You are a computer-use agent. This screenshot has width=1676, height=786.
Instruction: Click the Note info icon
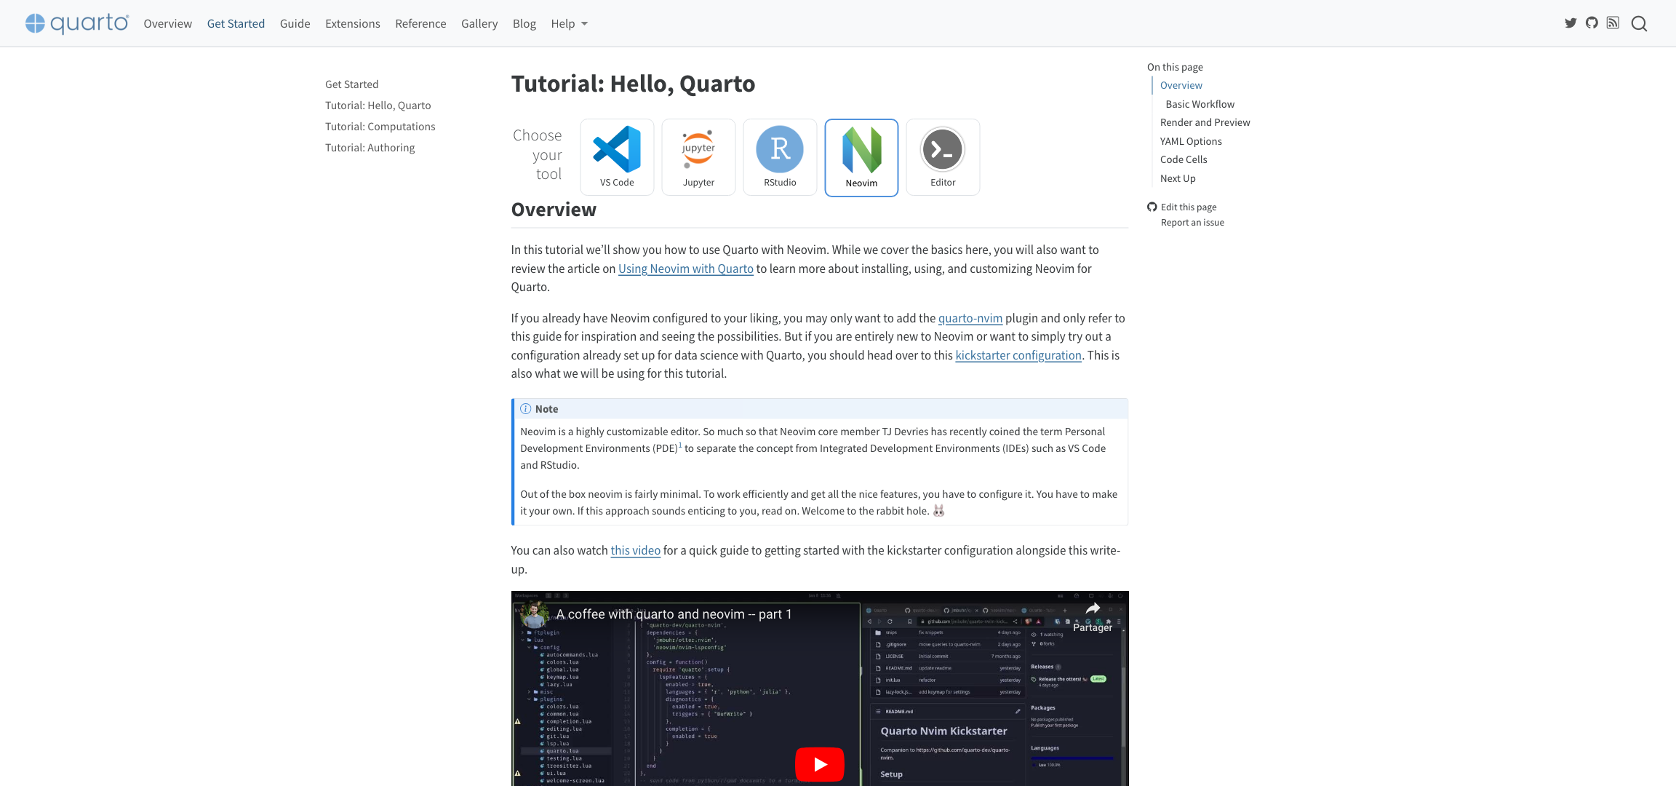point(525,409)
